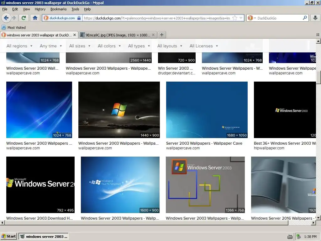The height and width of the screenshot is (241, 321).
Task: Show the tab groups grid icon
Action: pyautogui.click(x=318, y=35)
